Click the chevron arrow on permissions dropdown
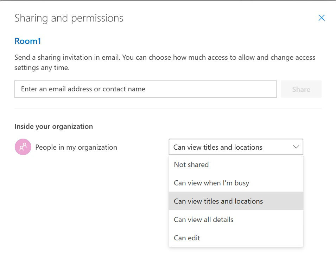The image size is (336, 253). point(296,147)
